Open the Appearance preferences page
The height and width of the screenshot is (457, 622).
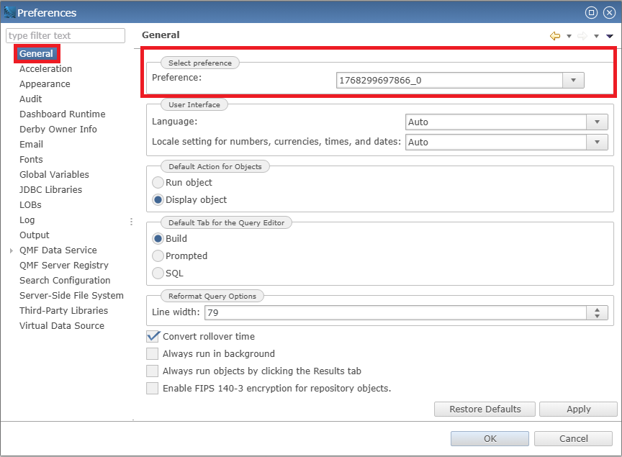(45, 84)
